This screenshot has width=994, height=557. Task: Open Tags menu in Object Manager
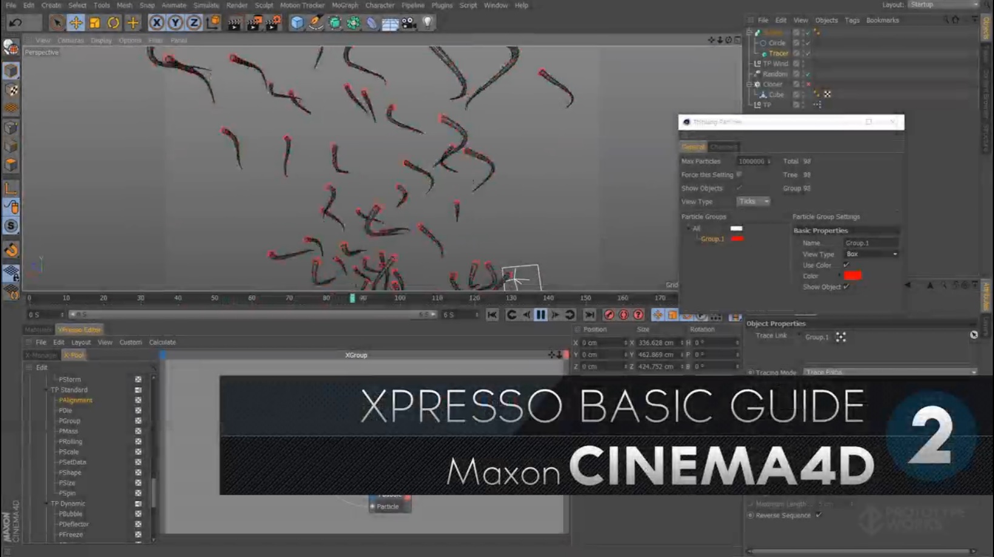pos(851,21)
